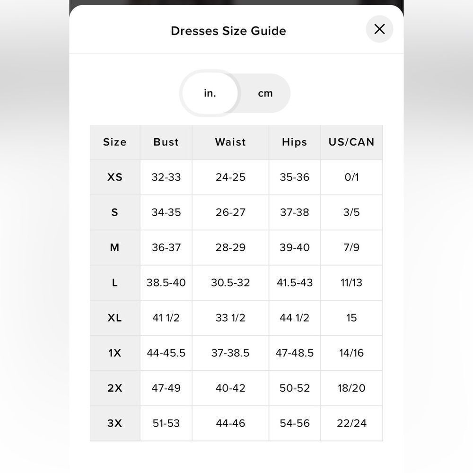Click the 30.5-32 waist measurement cell
Image resolution: width=473 pixels, height=473 pixels.
point(230,283)
